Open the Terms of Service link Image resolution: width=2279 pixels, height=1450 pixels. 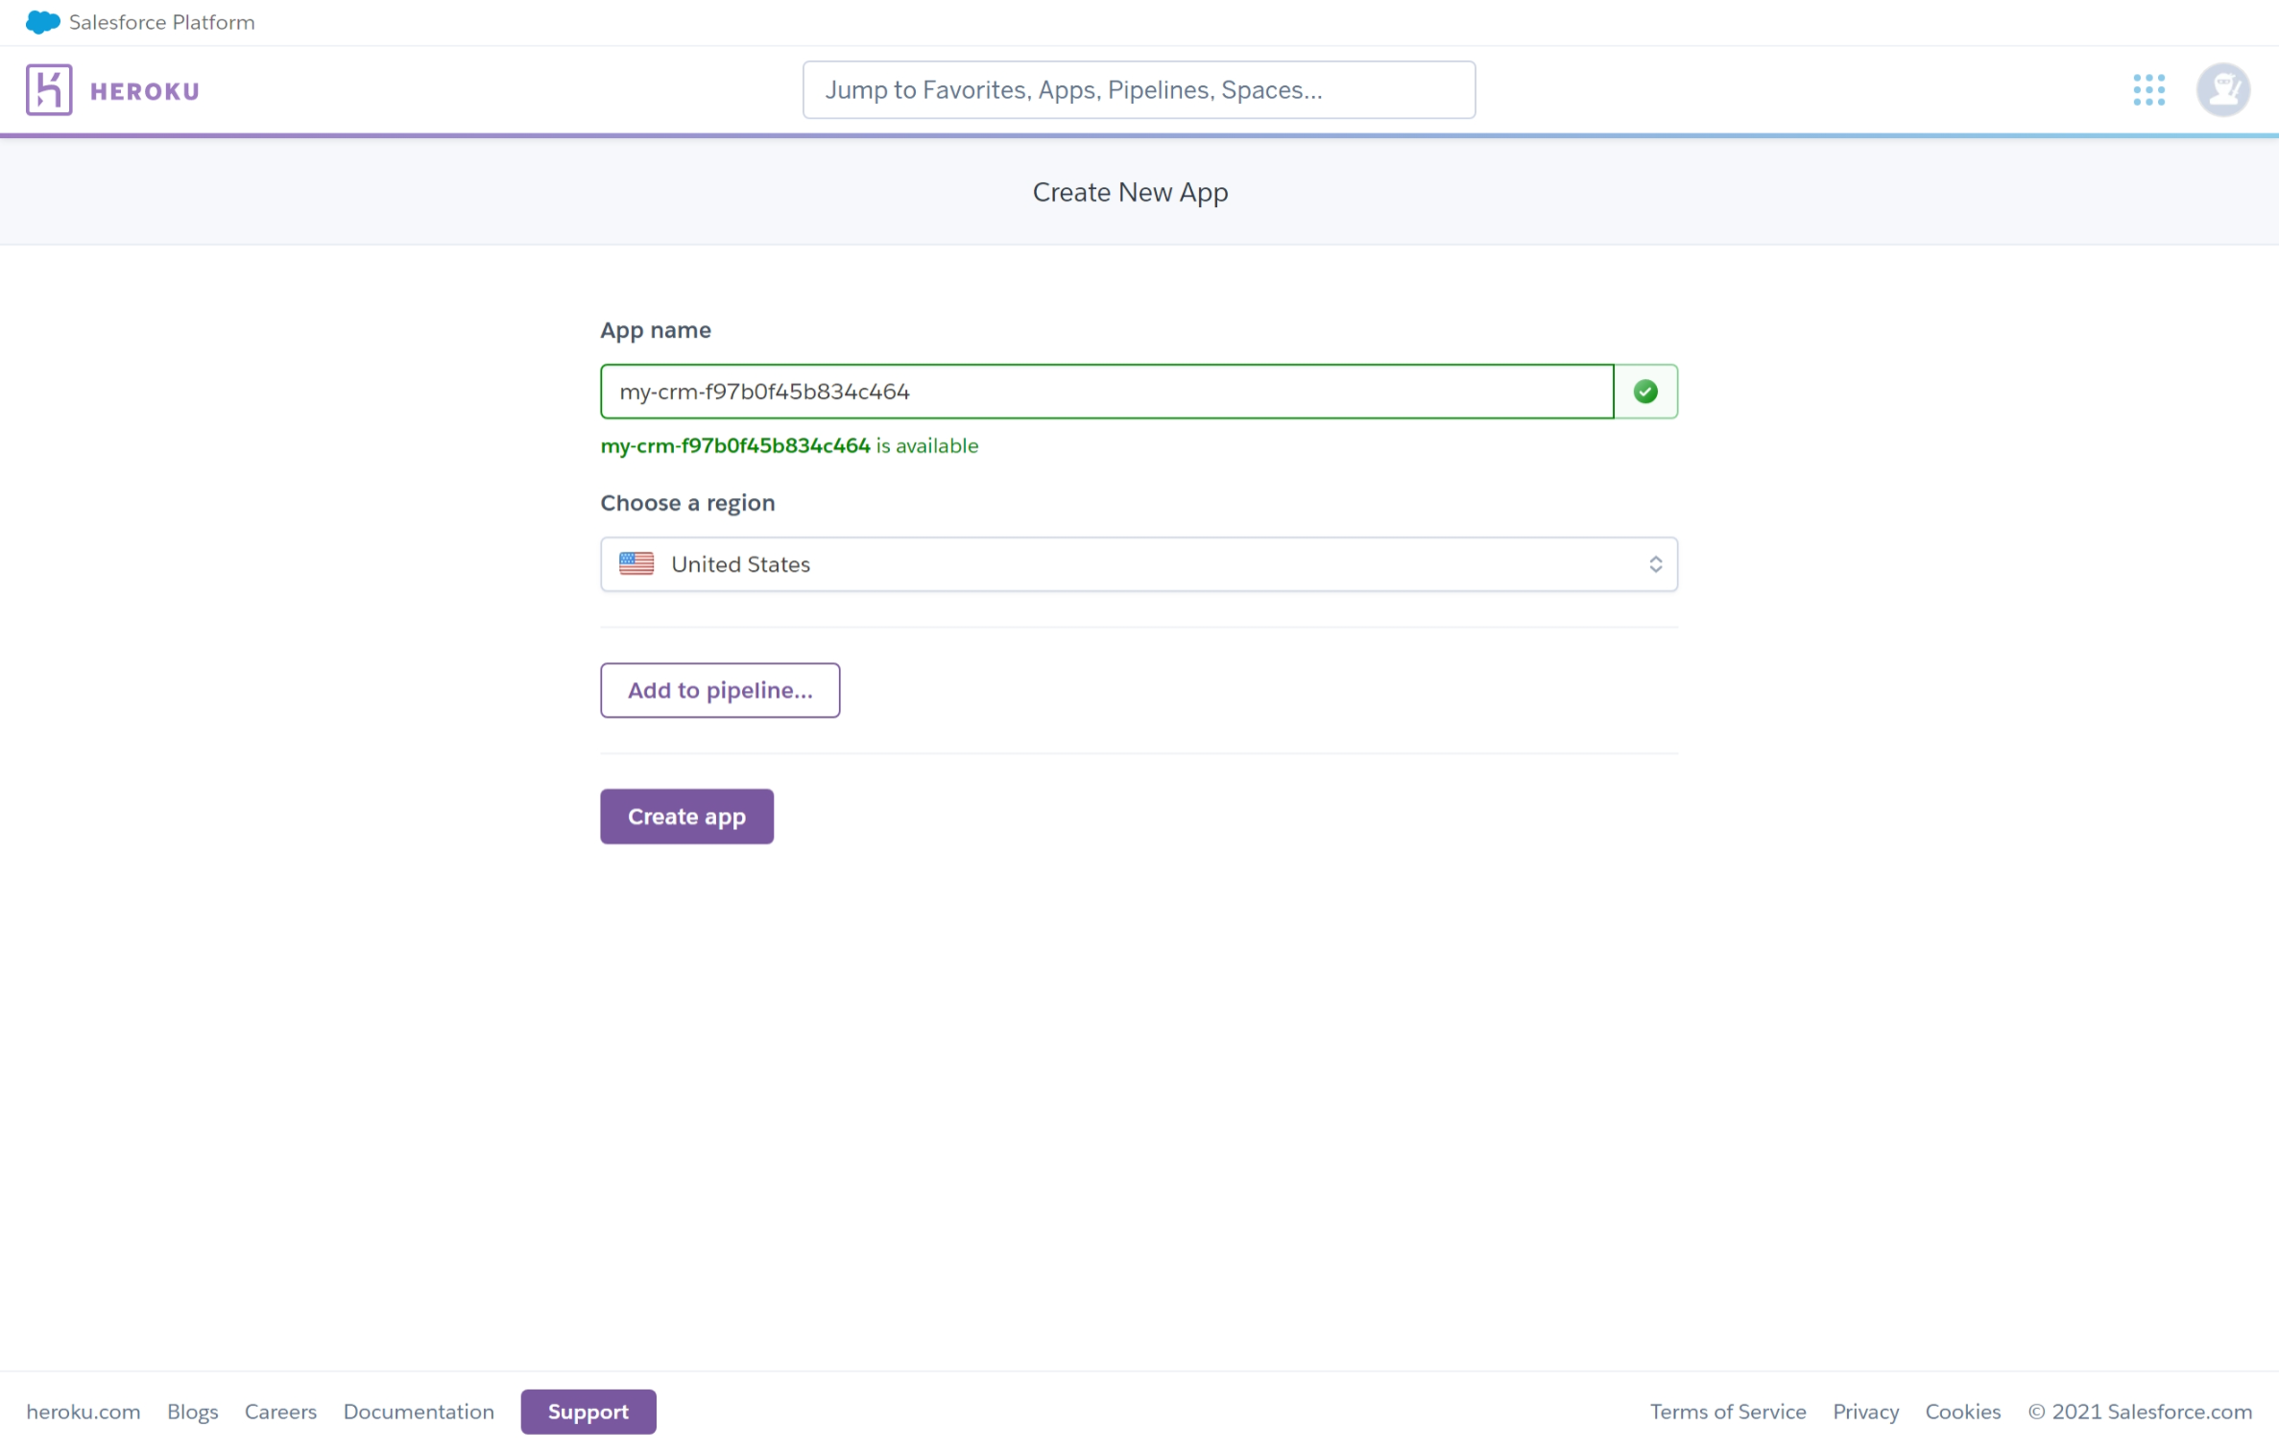[1726, 1411]
